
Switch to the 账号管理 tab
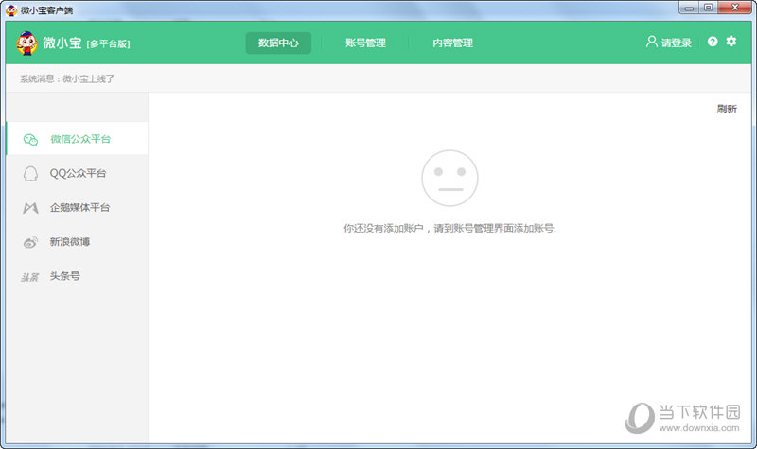[365, 43]
